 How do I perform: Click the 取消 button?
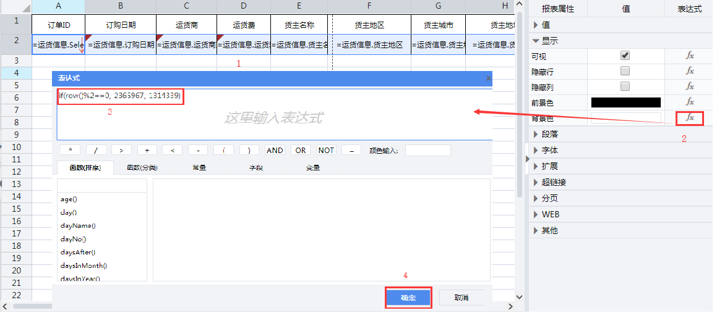[461, 298]
